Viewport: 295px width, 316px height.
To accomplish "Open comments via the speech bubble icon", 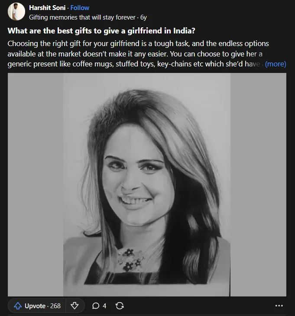I will [96, 306].
